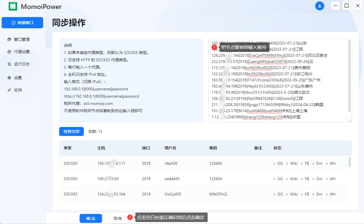The image size is (364, 224).
Task: Confirm with the 确定 button
Action: pyautogui.click(x=91, y=218)
